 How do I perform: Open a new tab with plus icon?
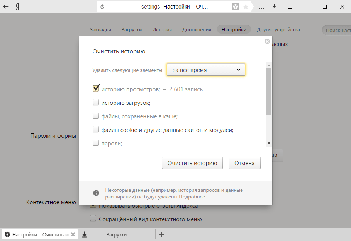[x=162, y=234]
